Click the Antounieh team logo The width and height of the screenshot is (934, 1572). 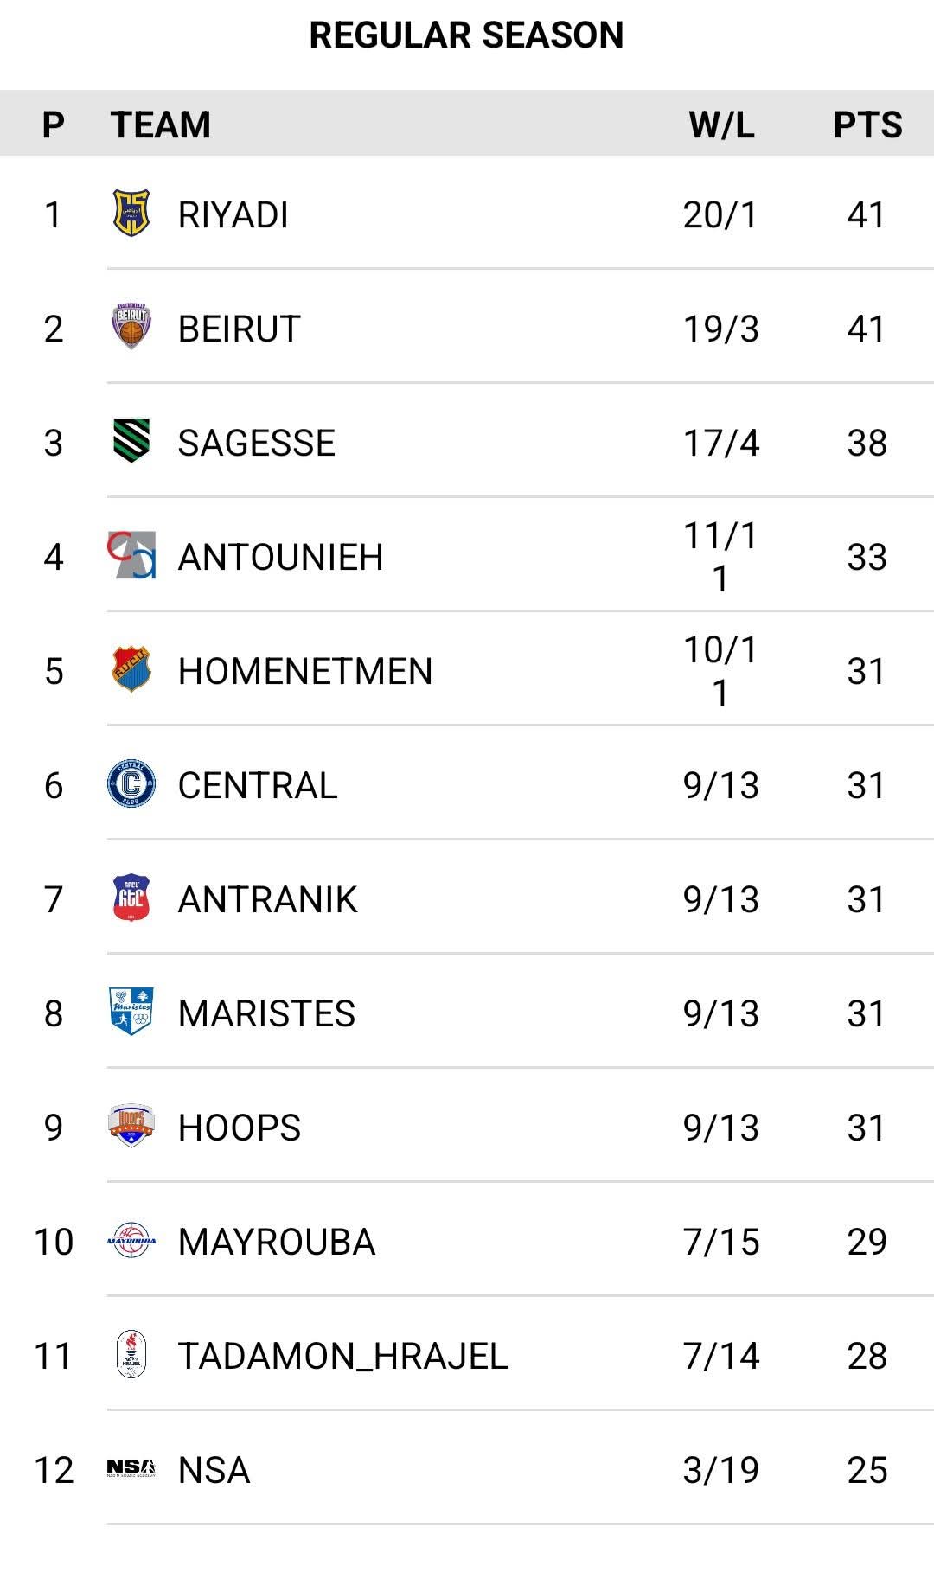[x=131, y=555]
